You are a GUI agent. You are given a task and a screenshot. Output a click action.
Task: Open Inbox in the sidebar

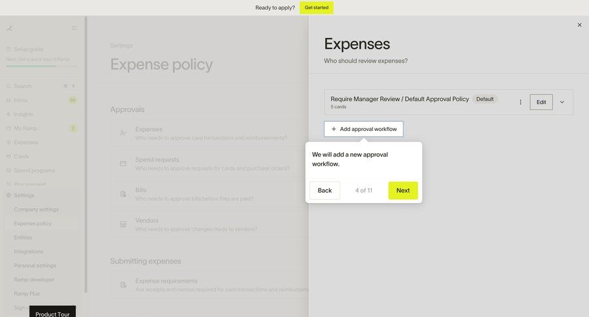click(x=41, y=100)
